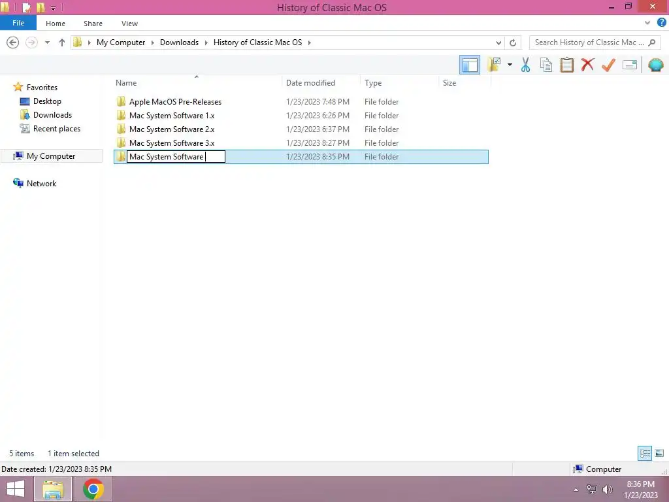This screenshot has width=669, height=502.
Task: Expand the arrow after My Computer breadcrumb
Action: pos(153,42)
